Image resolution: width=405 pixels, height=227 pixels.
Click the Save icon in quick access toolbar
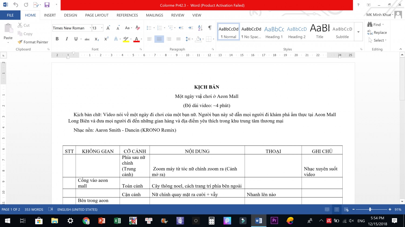pos(47,5)
